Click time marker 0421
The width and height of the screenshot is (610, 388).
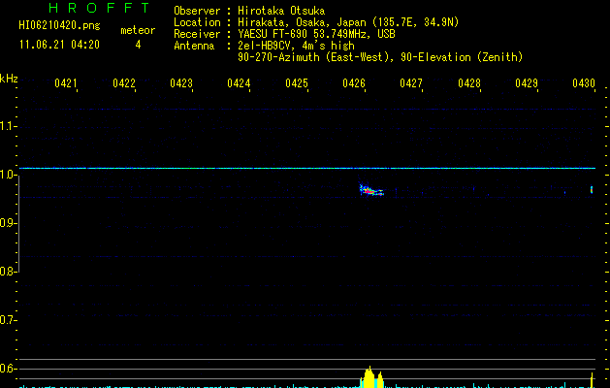(65, 82)
